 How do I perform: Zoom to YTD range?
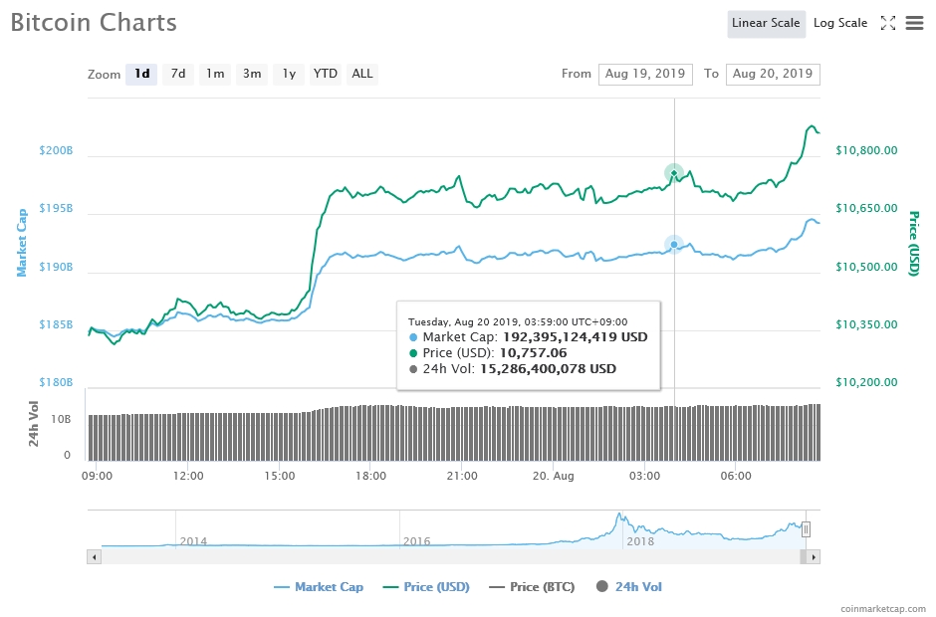[326, 74]
